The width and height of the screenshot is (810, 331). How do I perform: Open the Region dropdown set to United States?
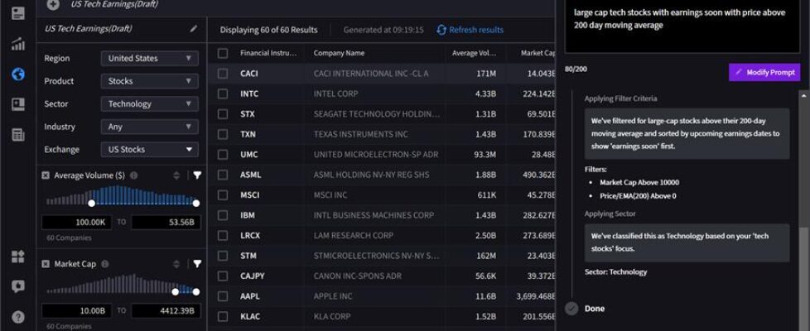point(149,59)
